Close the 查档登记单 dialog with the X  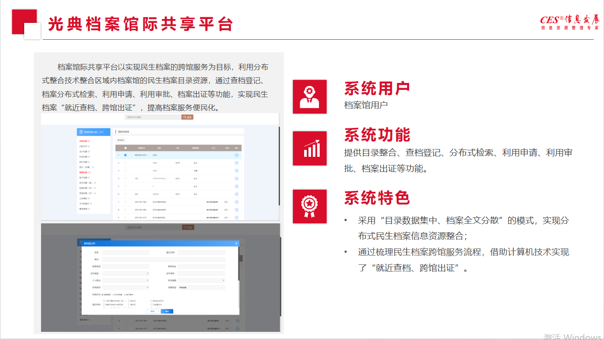pyautogui.click(x=236, y=243)
